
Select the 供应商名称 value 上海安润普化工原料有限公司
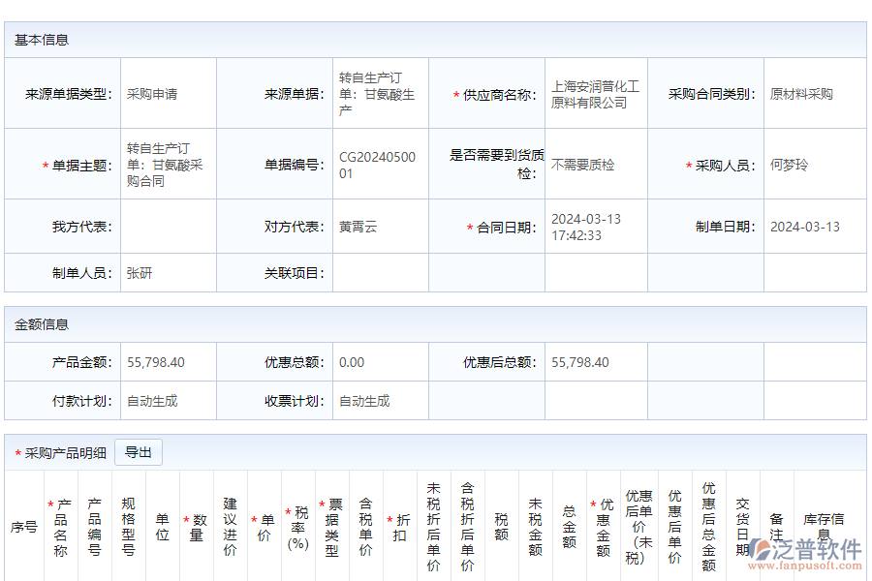[x=596, y=92]
